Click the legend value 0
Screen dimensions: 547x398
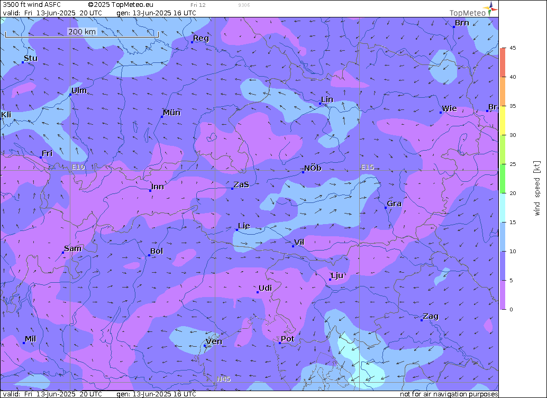(x=511, y=310)
